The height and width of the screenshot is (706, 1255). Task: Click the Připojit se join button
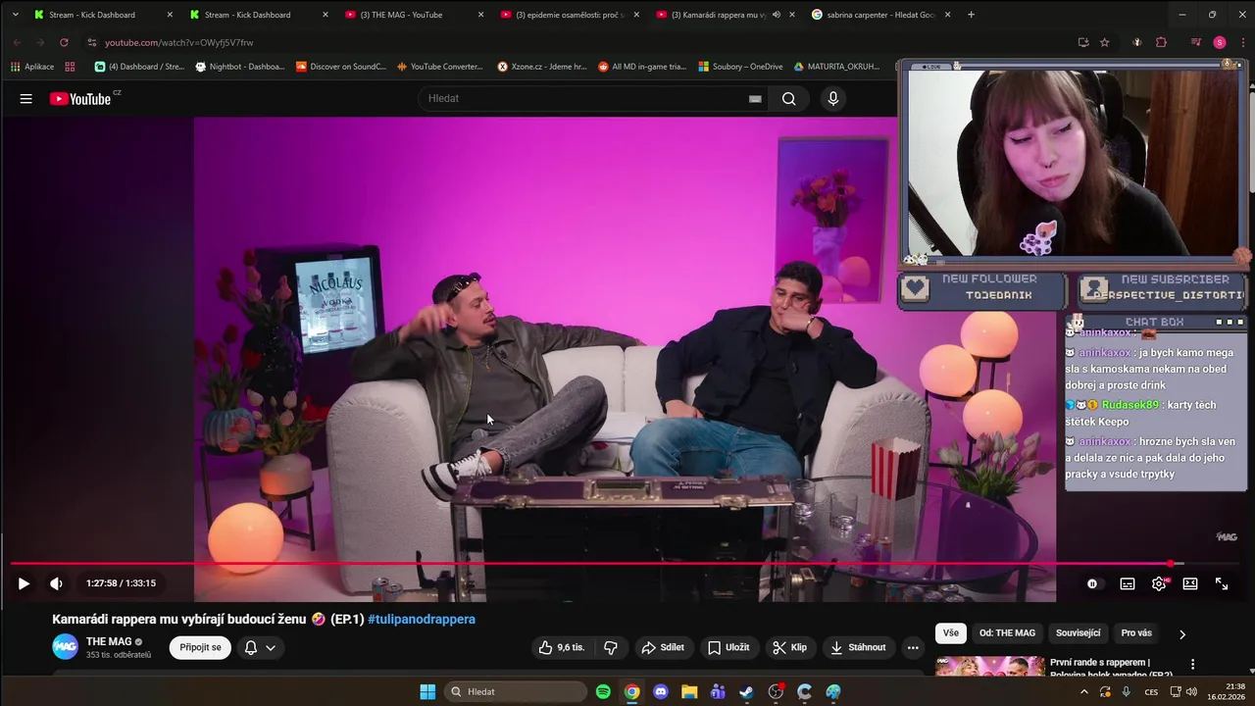pyautogui.click(x=201, y=647)
